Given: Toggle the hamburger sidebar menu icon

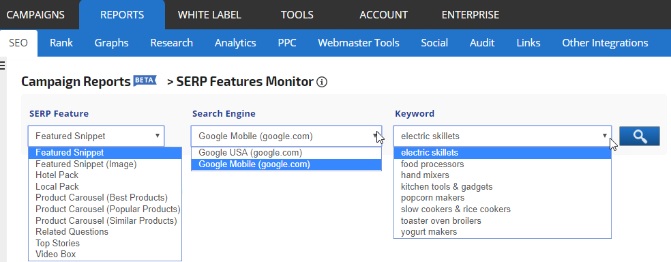Looking at the screenshot, I should point(2,65).
